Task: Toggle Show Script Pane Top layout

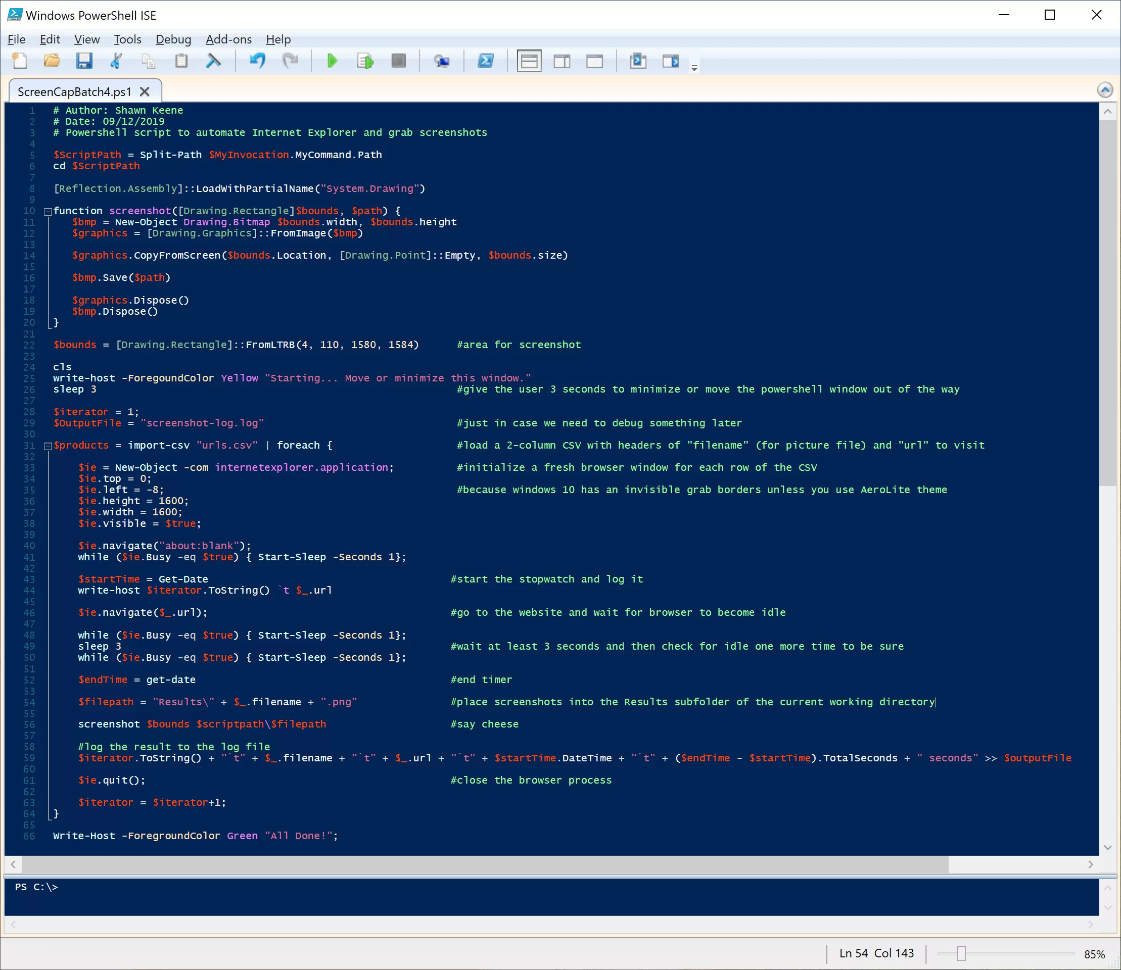Action: (x=529, y=61)
